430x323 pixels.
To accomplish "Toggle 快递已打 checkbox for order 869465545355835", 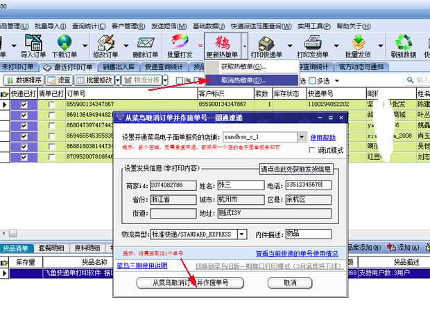I will click(24, 136).
